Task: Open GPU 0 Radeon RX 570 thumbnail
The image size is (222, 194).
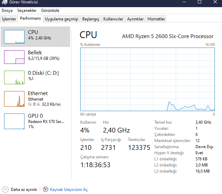Action: tap(14, 121)
